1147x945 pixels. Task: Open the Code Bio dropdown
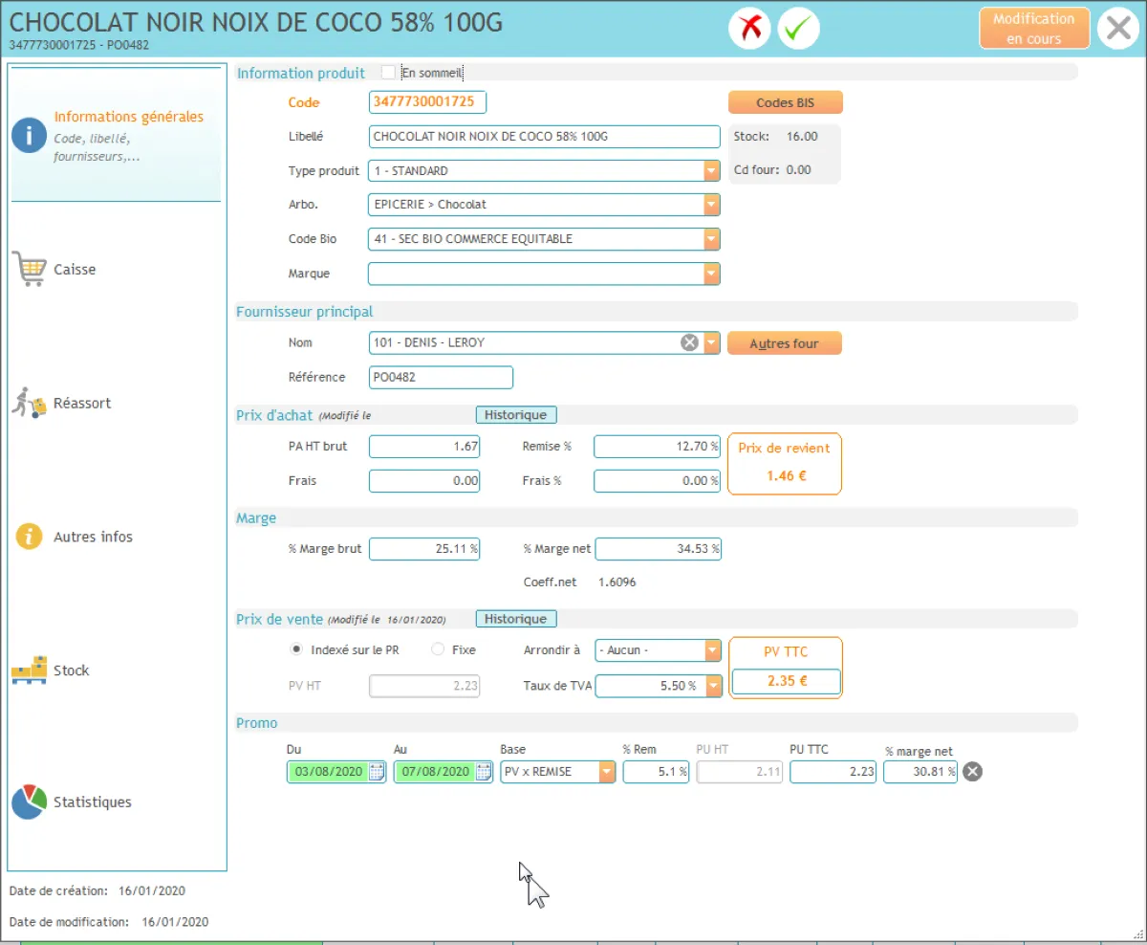point(711,239)
